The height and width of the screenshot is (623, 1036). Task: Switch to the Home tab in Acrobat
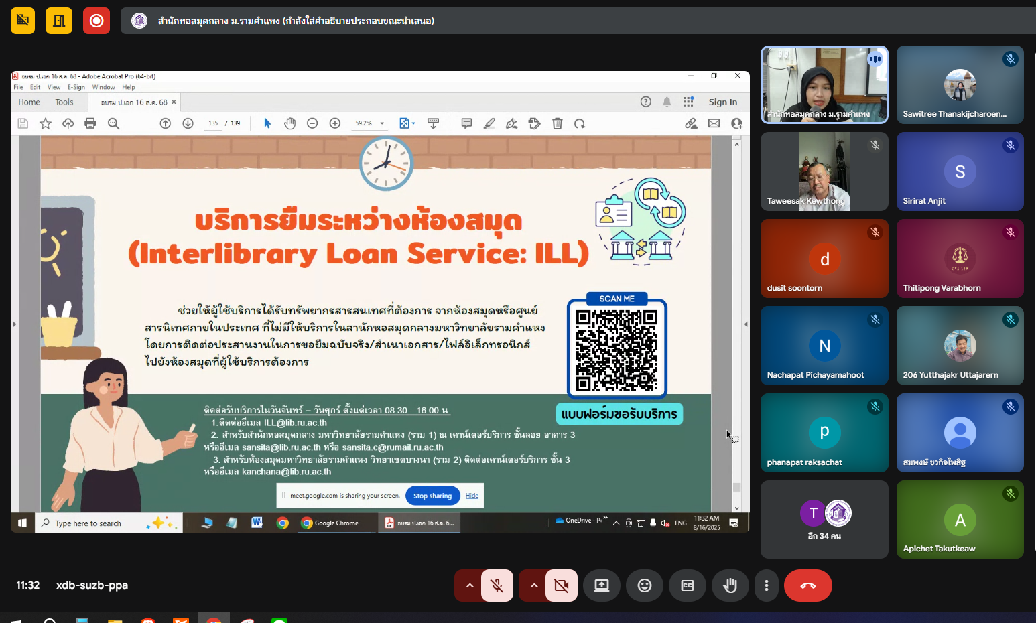(x=29, y=102)
